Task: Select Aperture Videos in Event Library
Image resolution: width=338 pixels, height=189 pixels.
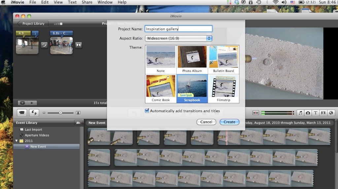Action: click(x=37, y=135)
